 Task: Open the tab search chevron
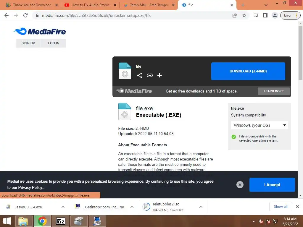pyautogui.click(x=266, y=5)
